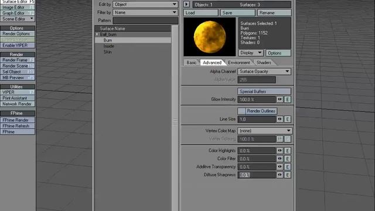
Task: Select the Inside surface in list
Action: [x=133, y=46]
